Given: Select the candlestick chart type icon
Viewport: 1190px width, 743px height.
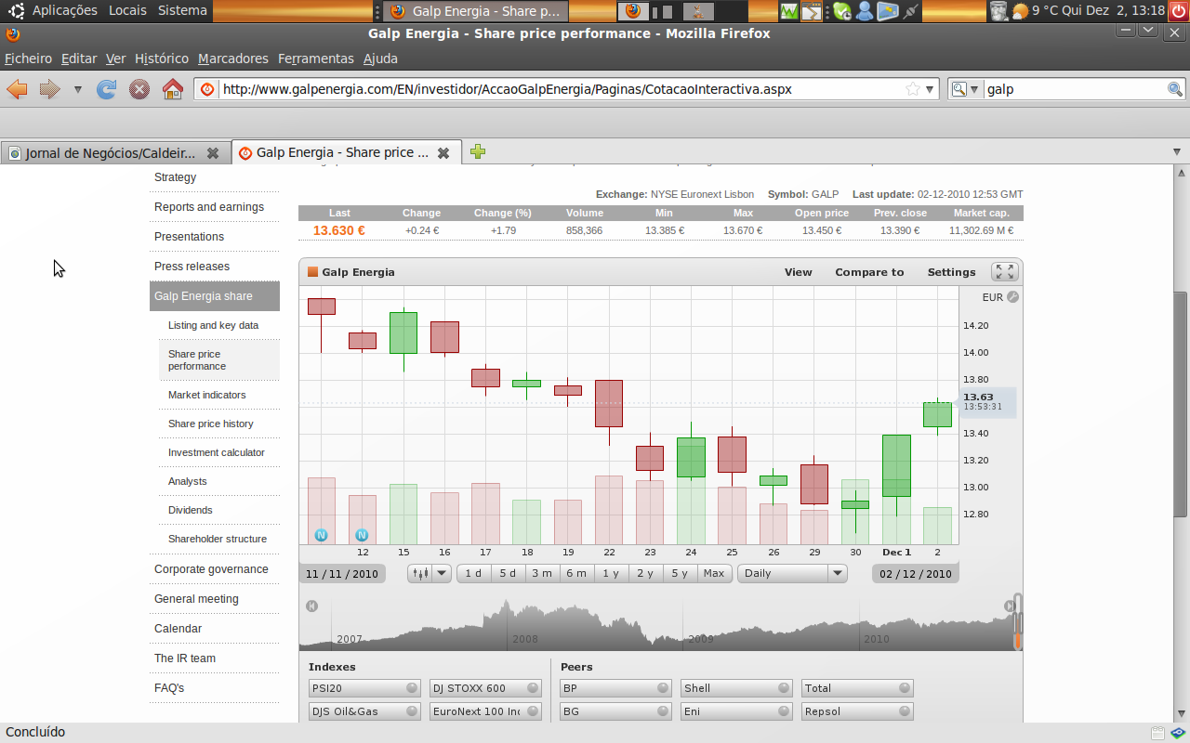Looking at the screenshot, I should coord(419,573).
